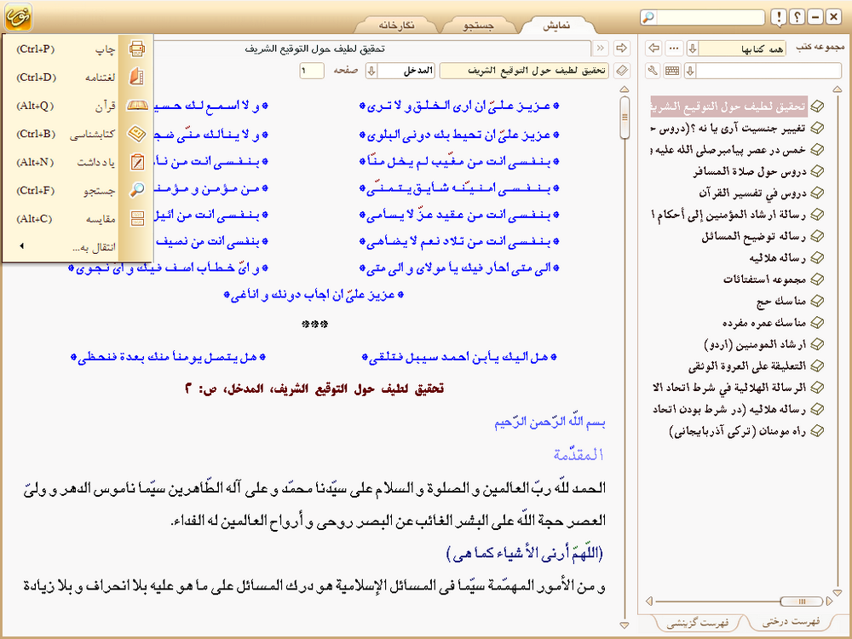Screen dimensions: 852x639
Task: Open the book filter dropdown arrow
Action: [690, 71]
